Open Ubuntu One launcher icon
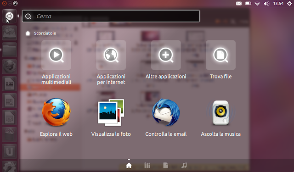This screenshot has width=294, height=172. 9,151
